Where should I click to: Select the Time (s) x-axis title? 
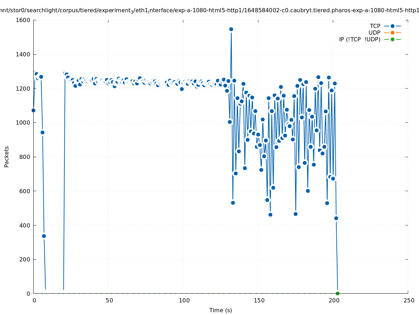coord(221,310)
